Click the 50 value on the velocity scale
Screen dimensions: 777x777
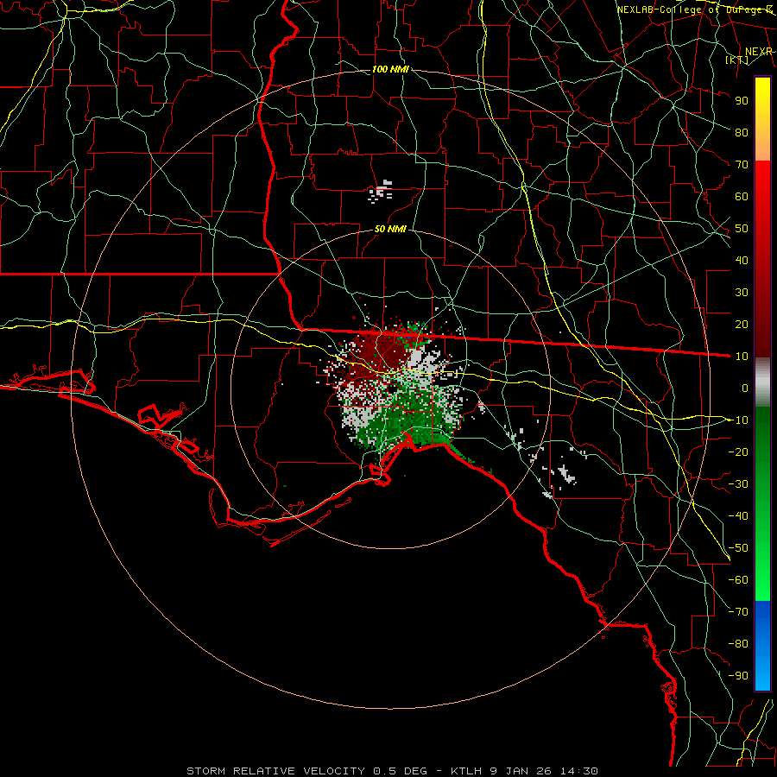pyautogui.click(x=742, y=229)
